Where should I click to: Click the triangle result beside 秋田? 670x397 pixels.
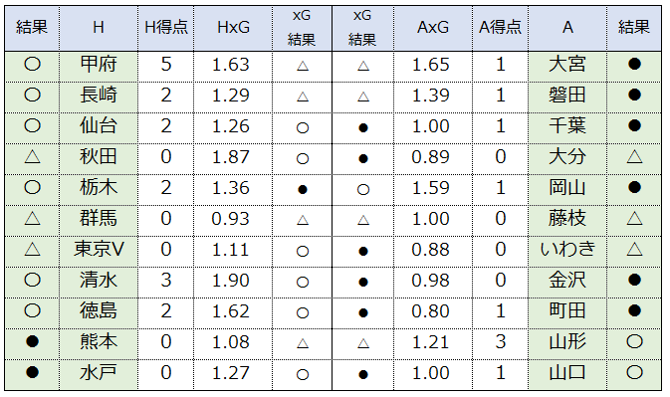point(32,157)
